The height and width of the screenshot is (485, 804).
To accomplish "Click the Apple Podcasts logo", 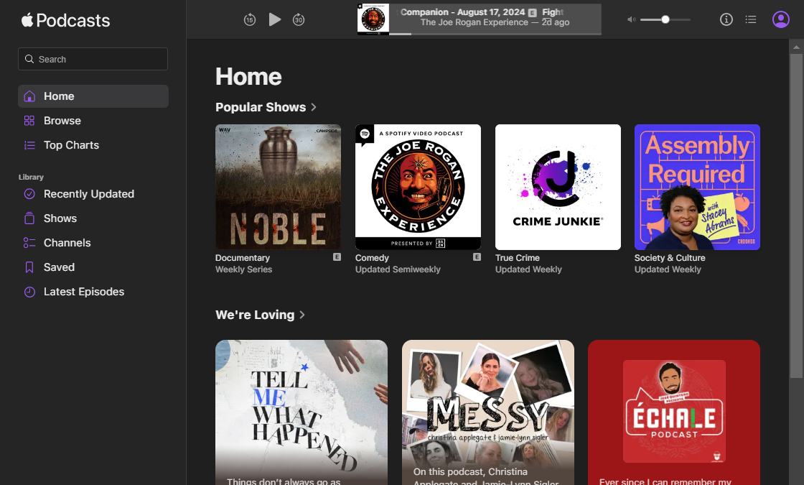I will pos(66,20).
